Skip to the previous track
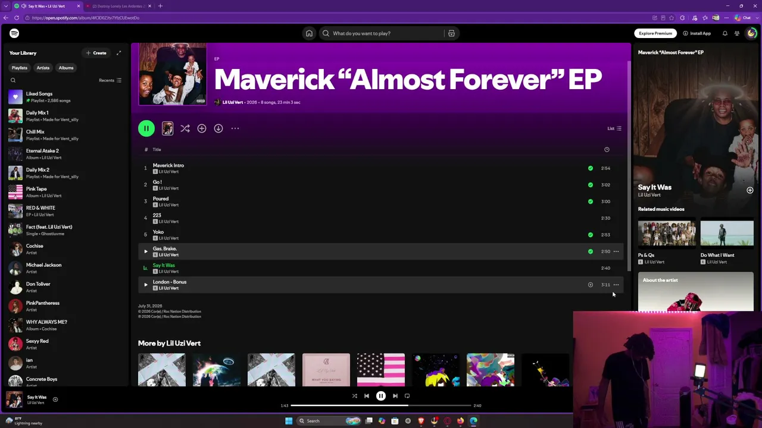Image resolution: width=762 pixels, height=428 pixels. pos(367,396)
